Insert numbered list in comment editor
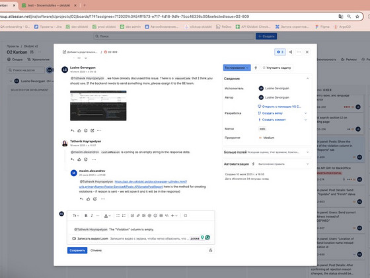Image resolution: width=370 pixels, height=278 pixels. point(124,216)
